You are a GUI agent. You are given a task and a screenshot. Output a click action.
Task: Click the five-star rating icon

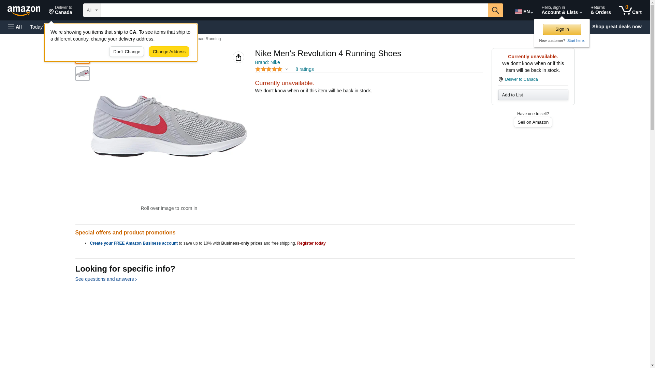click(x=269, y=69)
